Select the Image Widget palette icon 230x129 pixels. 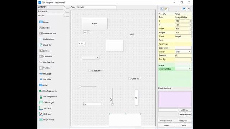tap(41, 120)
